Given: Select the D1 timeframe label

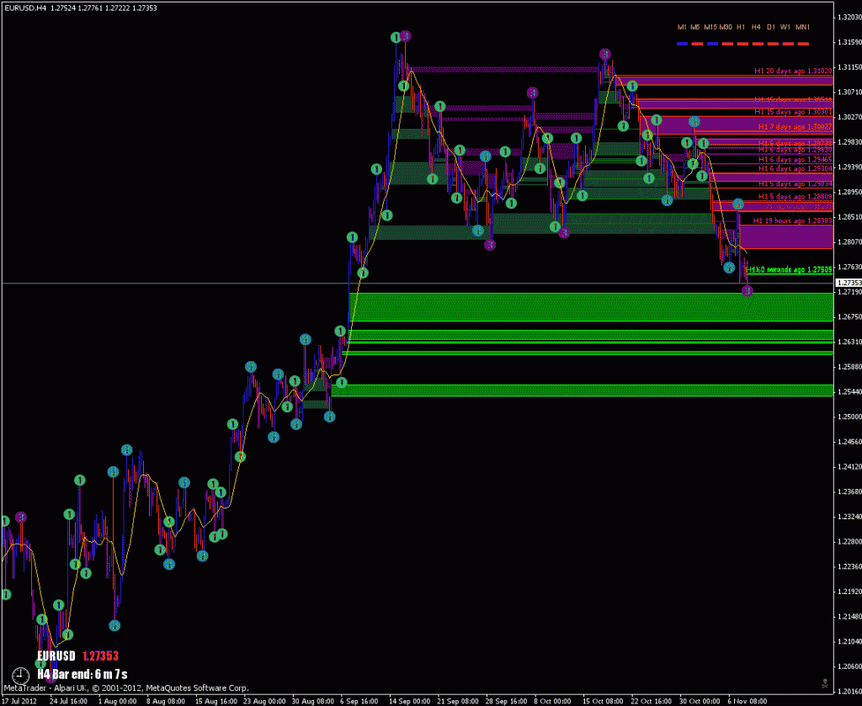Looking at the screenshot, I should point(771,27).
